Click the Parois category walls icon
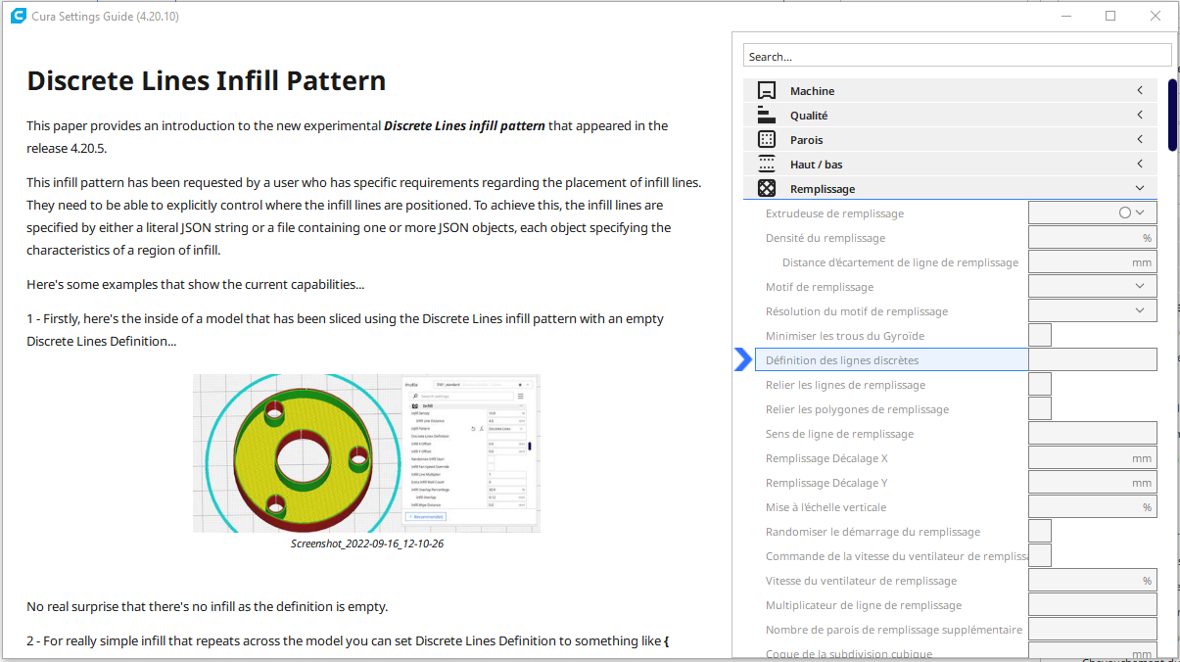The image size is (1180, 662). click(x=767, y=140)
